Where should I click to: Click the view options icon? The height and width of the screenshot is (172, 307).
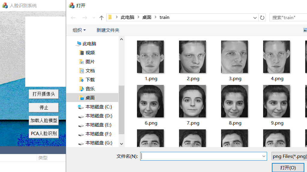[305, 30]
